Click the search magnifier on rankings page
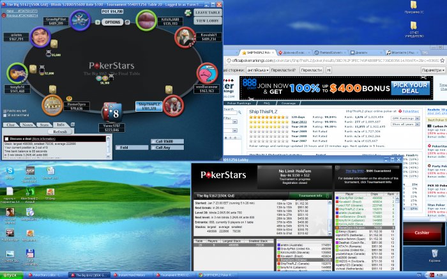The width and height of the screenshot is (447, 279). coord(239,112)
